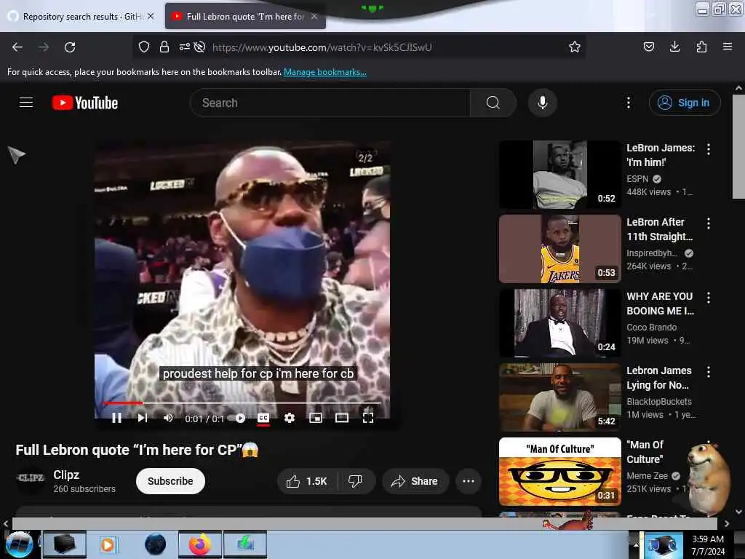This screenshot has width=745, height=559.
Task: Click horizontal scrollbar right arrow
Action: [727, 523]
